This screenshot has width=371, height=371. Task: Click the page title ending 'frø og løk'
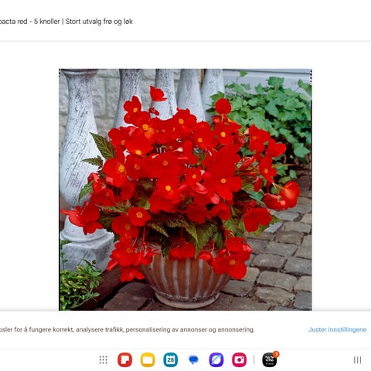click(x=66, y=22)
